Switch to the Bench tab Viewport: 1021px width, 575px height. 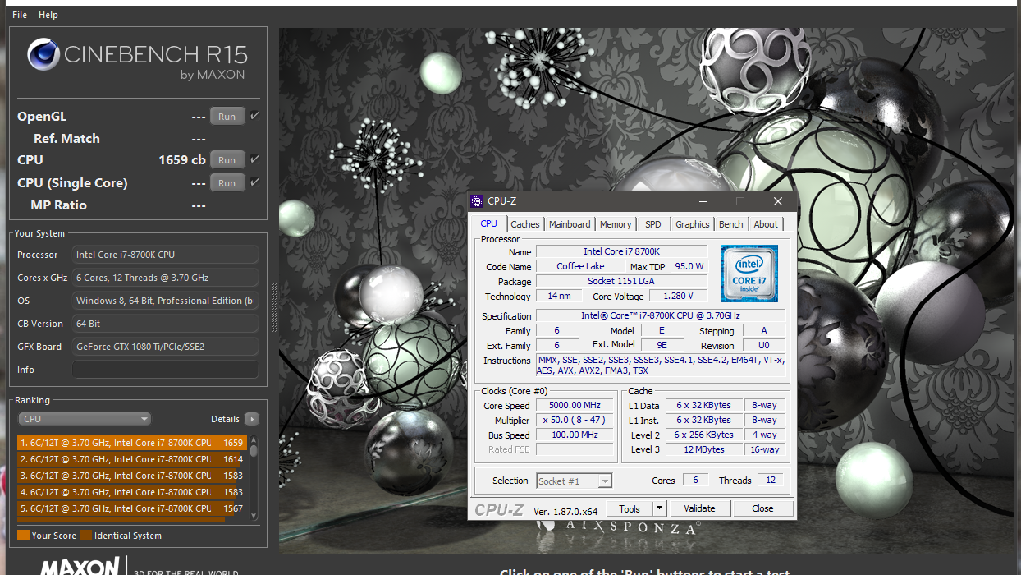pos(731,224)
